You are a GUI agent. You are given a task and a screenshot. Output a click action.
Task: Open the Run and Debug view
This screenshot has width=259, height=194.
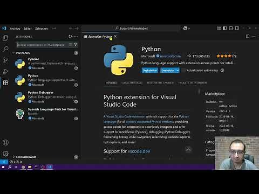[x=5, y=72]
